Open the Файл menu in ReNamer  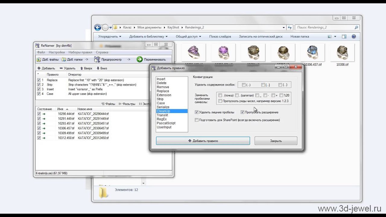[x=41, y=52]
